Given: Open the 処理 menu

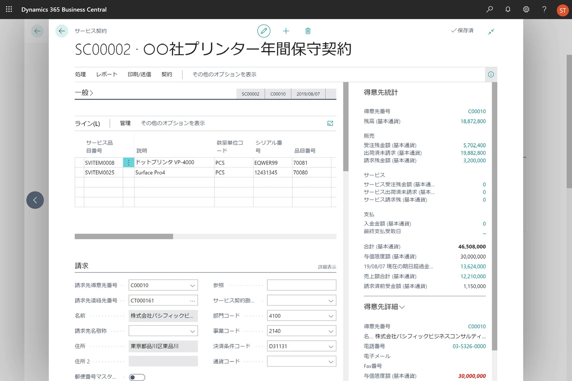Looking at the screenshot, I should (x=80, y=74).
